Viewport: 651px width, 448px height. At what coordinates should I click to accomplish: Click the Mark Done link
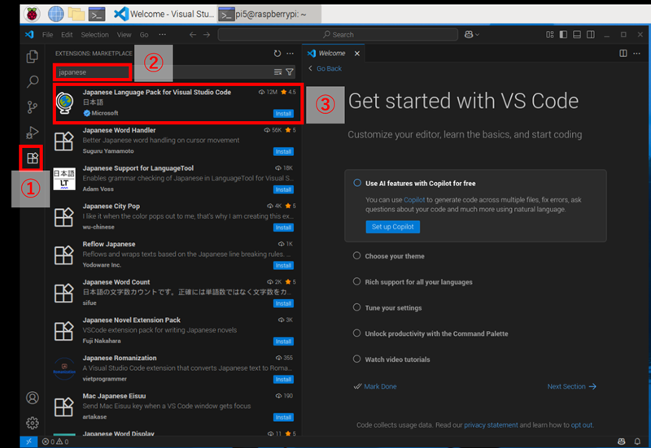point(375,386)
